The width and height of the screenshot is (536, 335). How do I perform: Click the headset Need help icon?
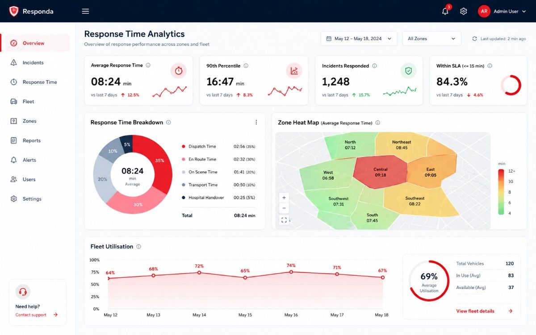[x=23, y=292]
